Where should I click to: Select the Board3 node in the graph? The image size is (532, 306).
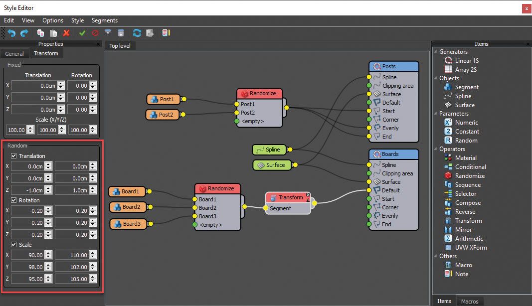pyautogui.click(x=127, y=224)
